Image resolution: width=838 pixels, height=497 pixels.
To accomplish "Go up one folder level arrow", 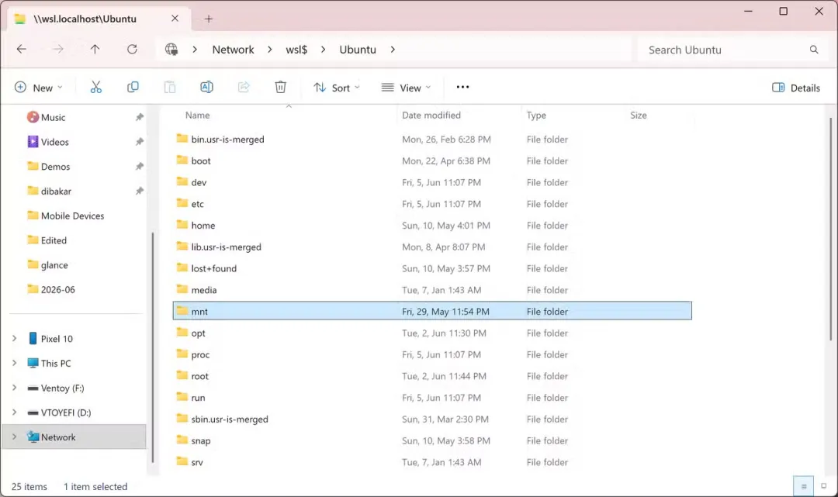I will tap(95, 49).
